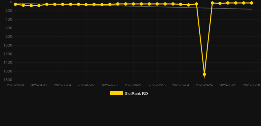Viewport: 261px width, 126px height.
Task: Click the yellow SlotRank RO legend swatch
Action: pyautogui.click(x=116, y=93)
